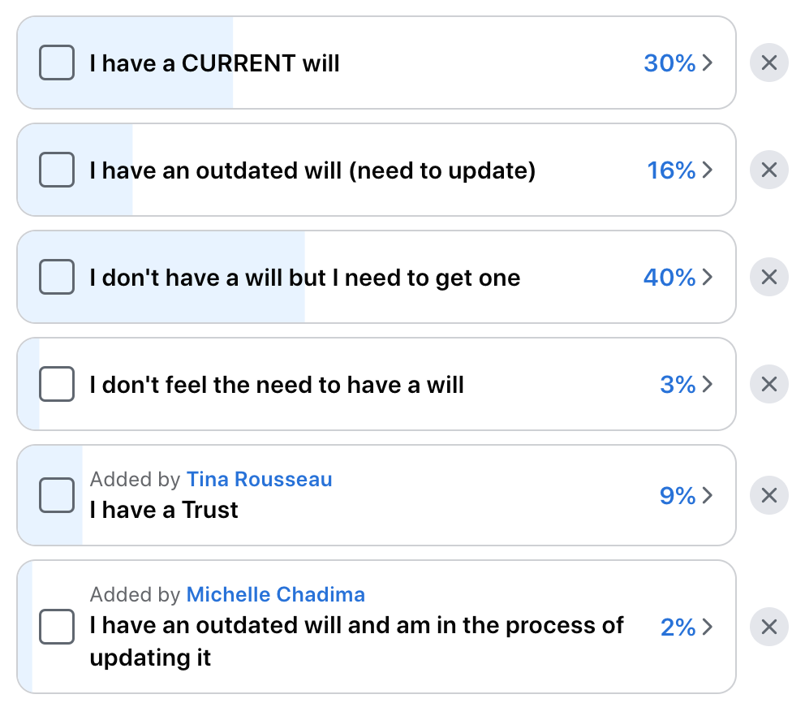Image resolution: width=805 pixels, height=703 pixels.
Task: Check 'I don't feel the need to have a will'
Action: click(x=57, y=384)
